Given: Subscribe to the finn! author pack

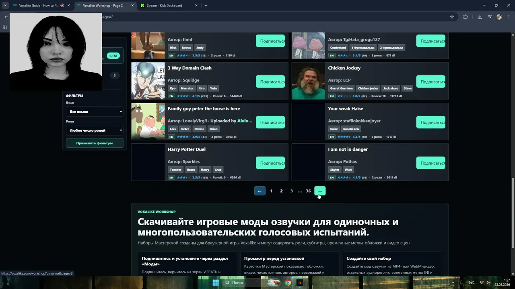Looking at the screenshot, I should click(270, 41).
